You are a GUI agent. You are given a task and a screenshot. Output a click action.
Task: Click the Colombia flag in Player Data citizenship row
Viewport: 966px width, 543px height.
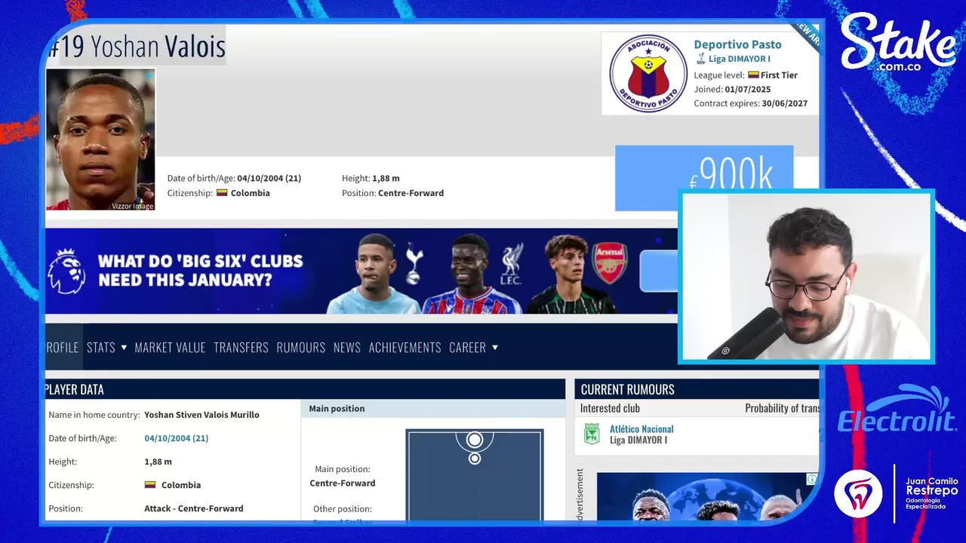pyautogui.click(x=150, y=485)
